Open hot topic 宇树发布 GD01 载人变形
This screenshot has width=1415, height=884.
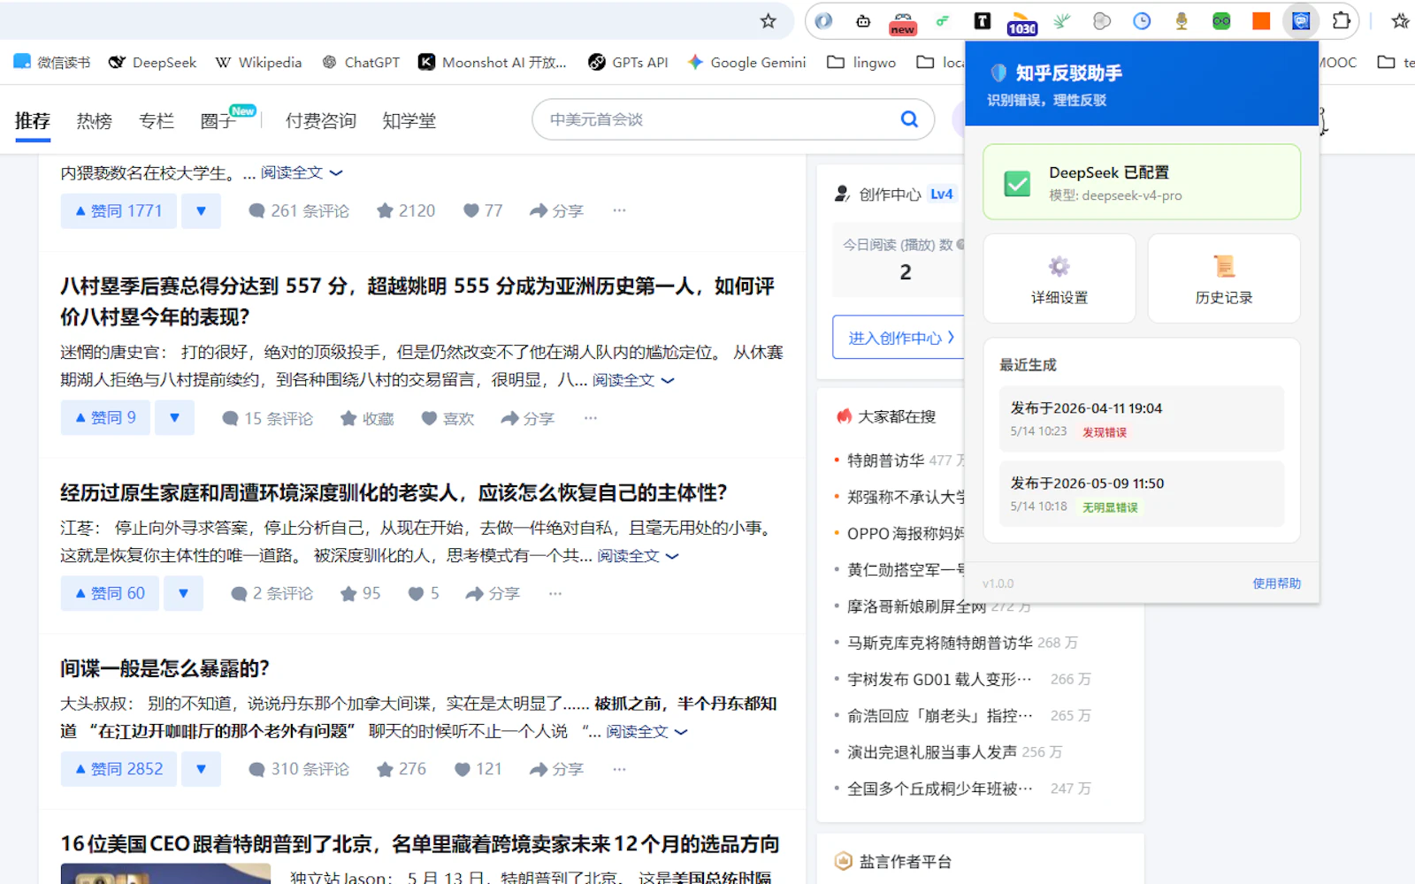click(939, 680)
